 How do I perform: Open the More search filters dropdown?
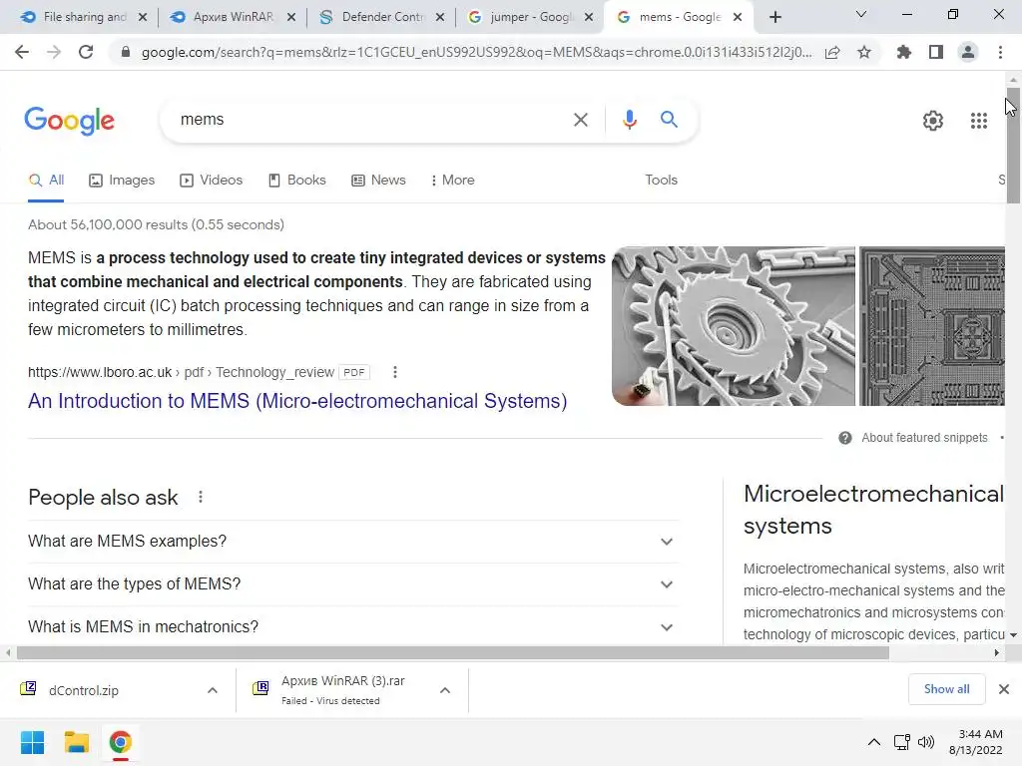[452, 180]
